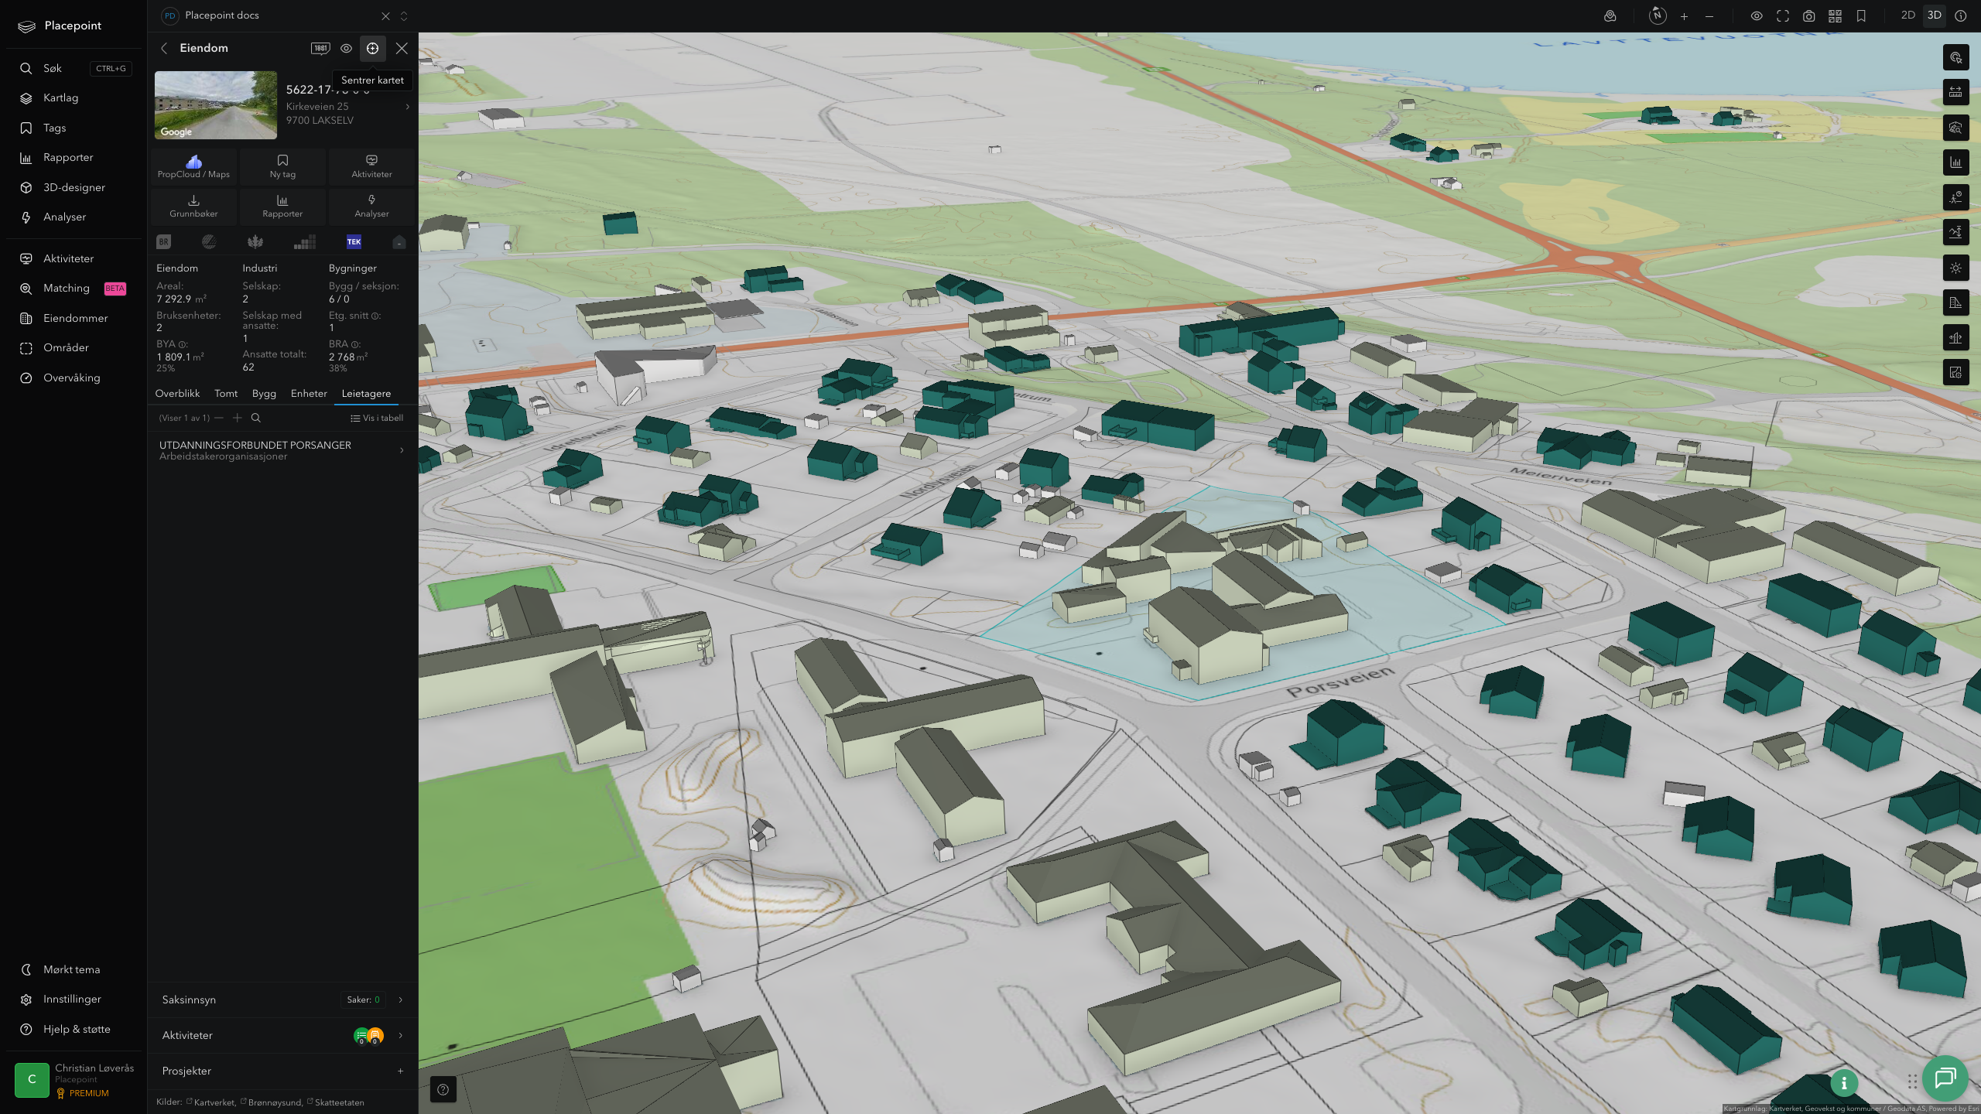Viewport: 1981px width, 1114px height.
Task: Close the Eiendom property panel
Action: pyautogui.click(x=402, y=48)
